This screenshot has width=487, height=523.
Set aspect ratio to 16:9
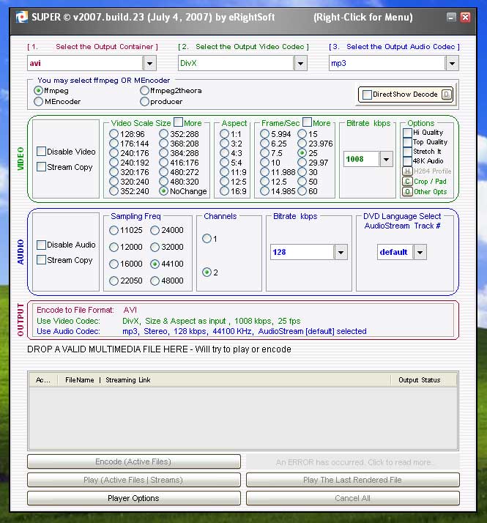pyautogui.click(x=225, y=191)
